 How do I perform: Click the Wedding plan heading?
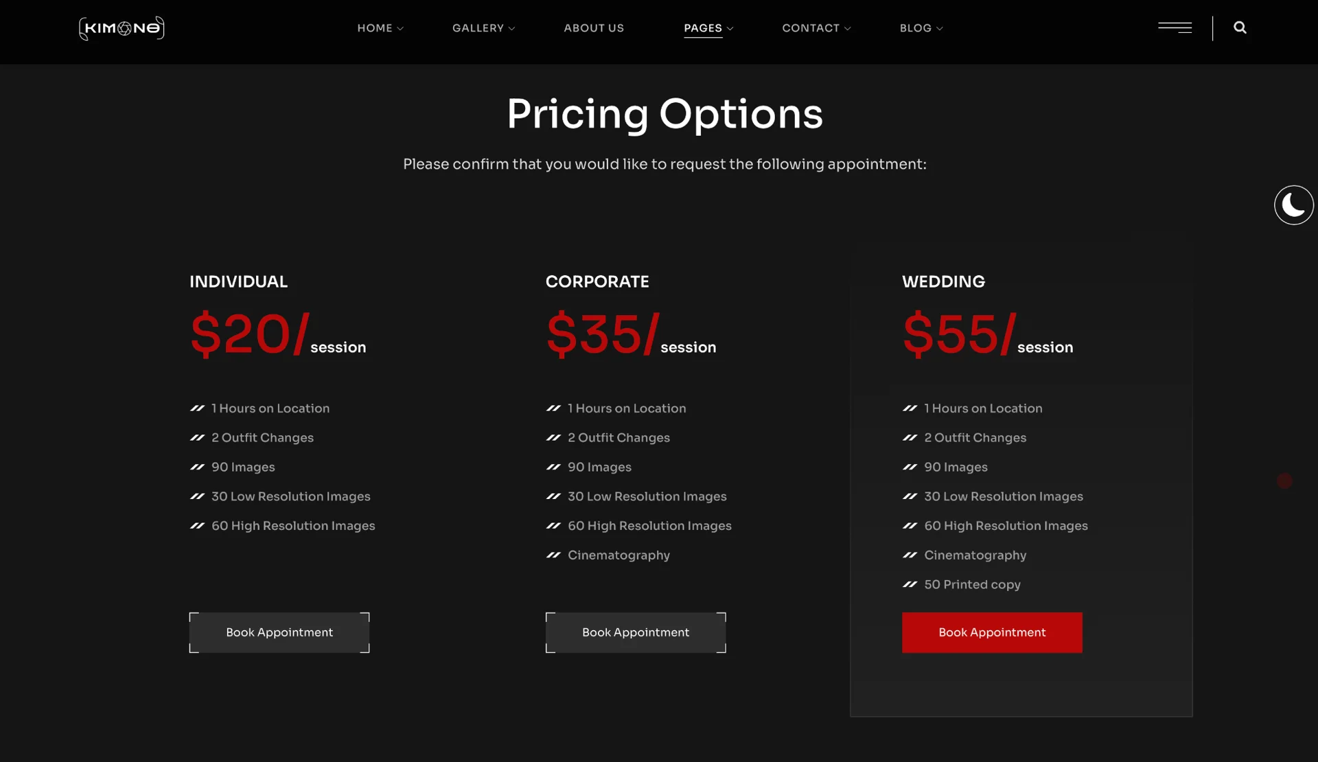click(x=943, y=281)
